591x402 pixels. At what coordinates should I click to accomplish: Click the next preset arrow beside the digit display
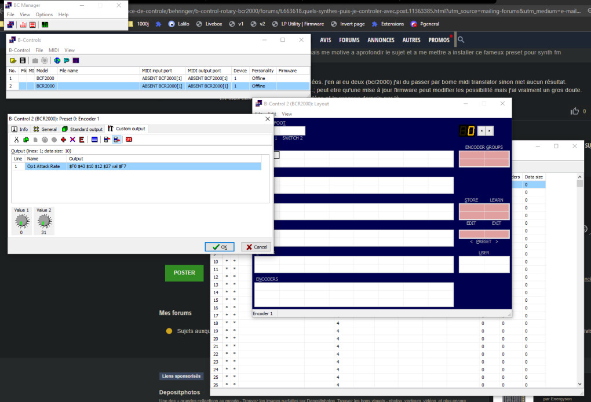(x=490, y=131)
